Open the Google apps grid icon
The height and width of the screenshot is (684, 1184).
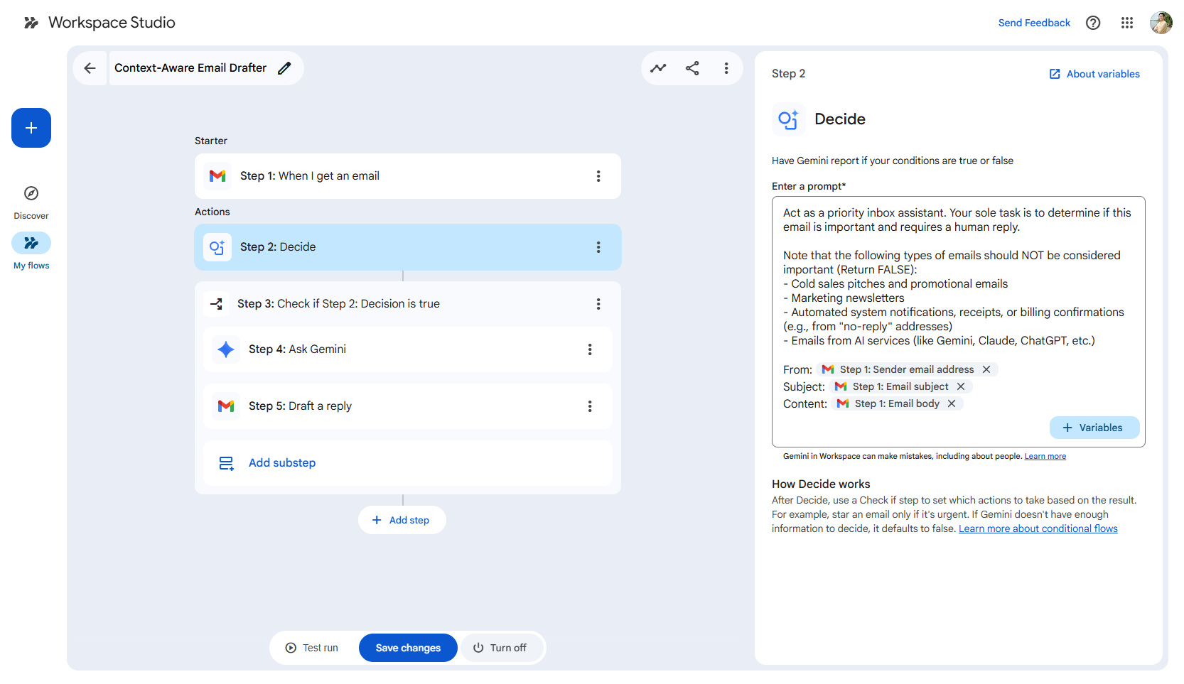click(1127, 23)
